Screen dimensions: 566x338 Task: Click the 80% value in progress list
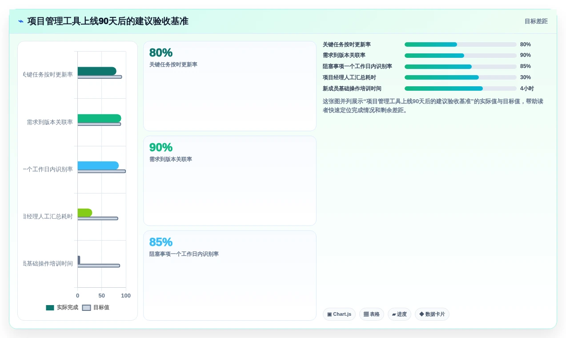click(x=526, y=44)
